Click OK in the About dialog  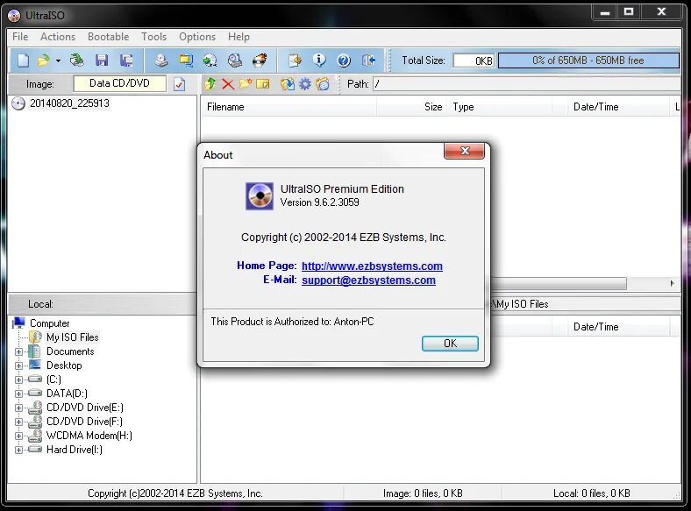coord(450,344)
